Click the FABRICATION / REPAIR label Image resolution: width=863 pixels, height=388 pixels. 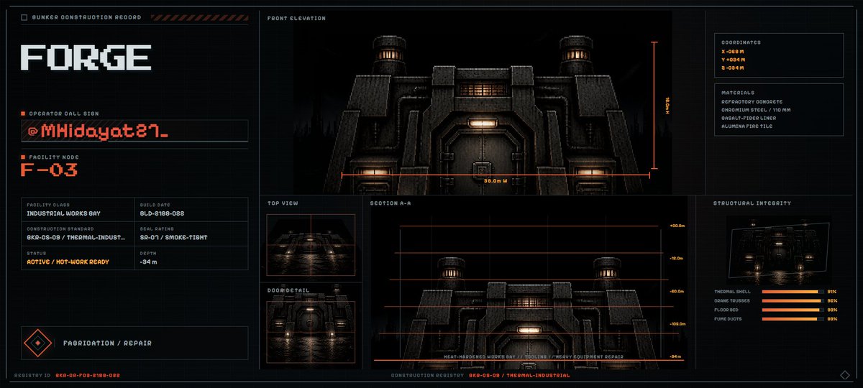[x=107, y=343]
